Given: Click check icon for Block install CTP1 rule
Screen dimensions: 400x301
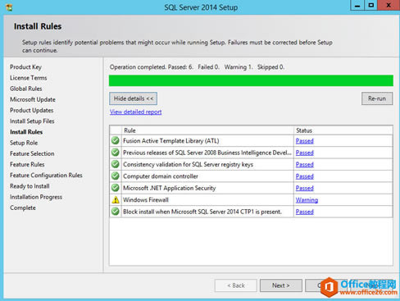Looking at the screenshot, I should (116, 212).
